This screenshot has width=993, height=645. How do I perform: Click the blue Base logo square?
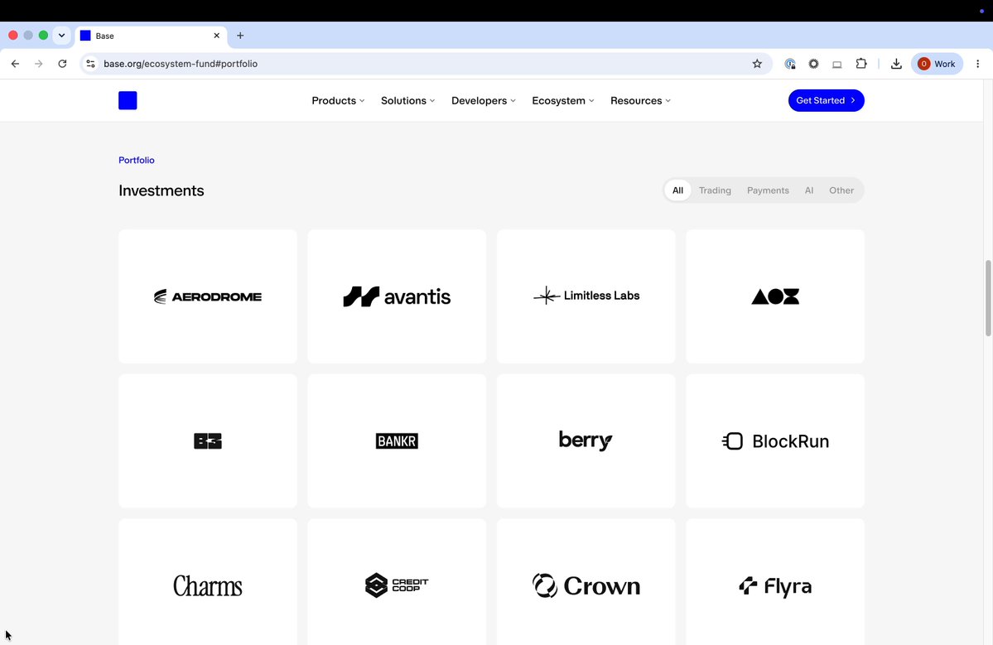(128, 101)
